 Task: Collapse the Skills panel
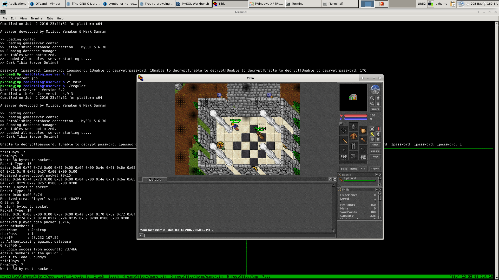377,190
